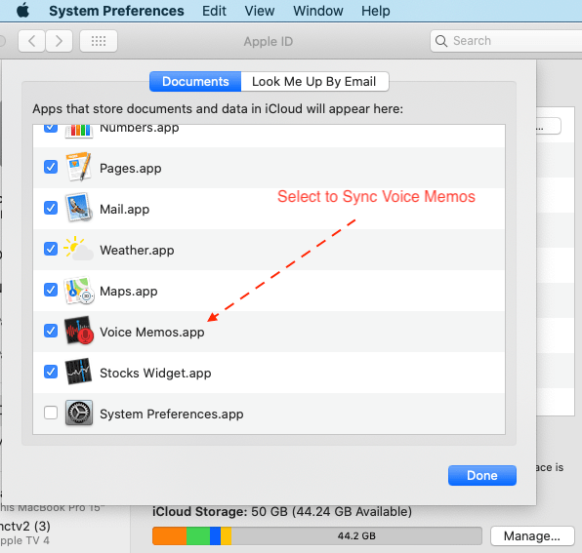
Task: Select the Weather.app label
Action: 137,251
